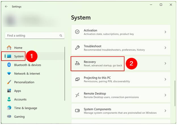
Task: Go to Personalization settings
Action: click(24, 82)
